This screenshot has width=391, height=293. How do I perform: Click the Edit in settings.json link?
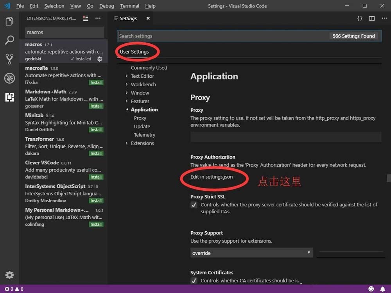click(211, 177)
